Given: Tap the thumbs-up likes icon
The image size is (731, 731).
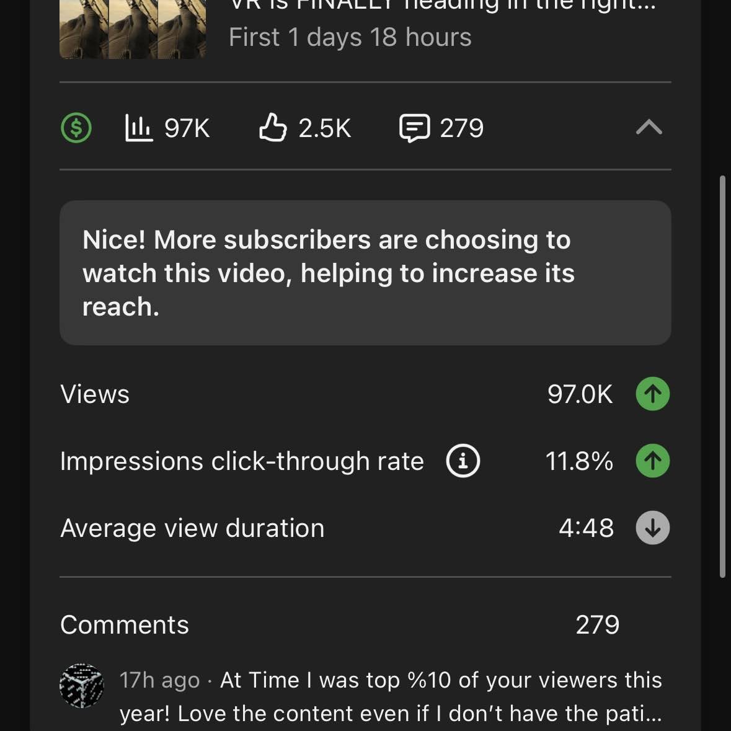Looking at the screenshot, I should 273,127.
